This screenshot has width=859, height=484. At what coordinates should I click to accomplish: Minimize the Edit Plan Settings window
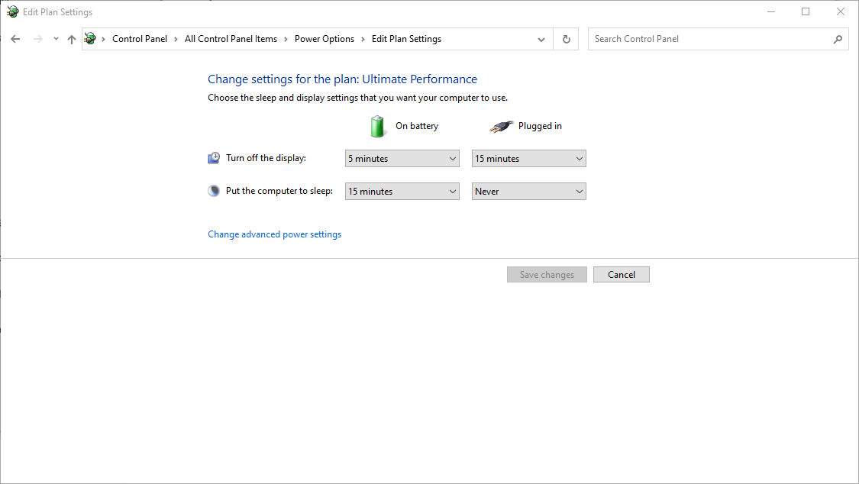[x=771, y=11]
